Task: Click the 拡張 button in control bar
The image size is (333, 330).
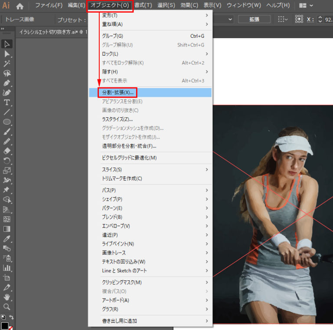Action: tap(254, 20)
